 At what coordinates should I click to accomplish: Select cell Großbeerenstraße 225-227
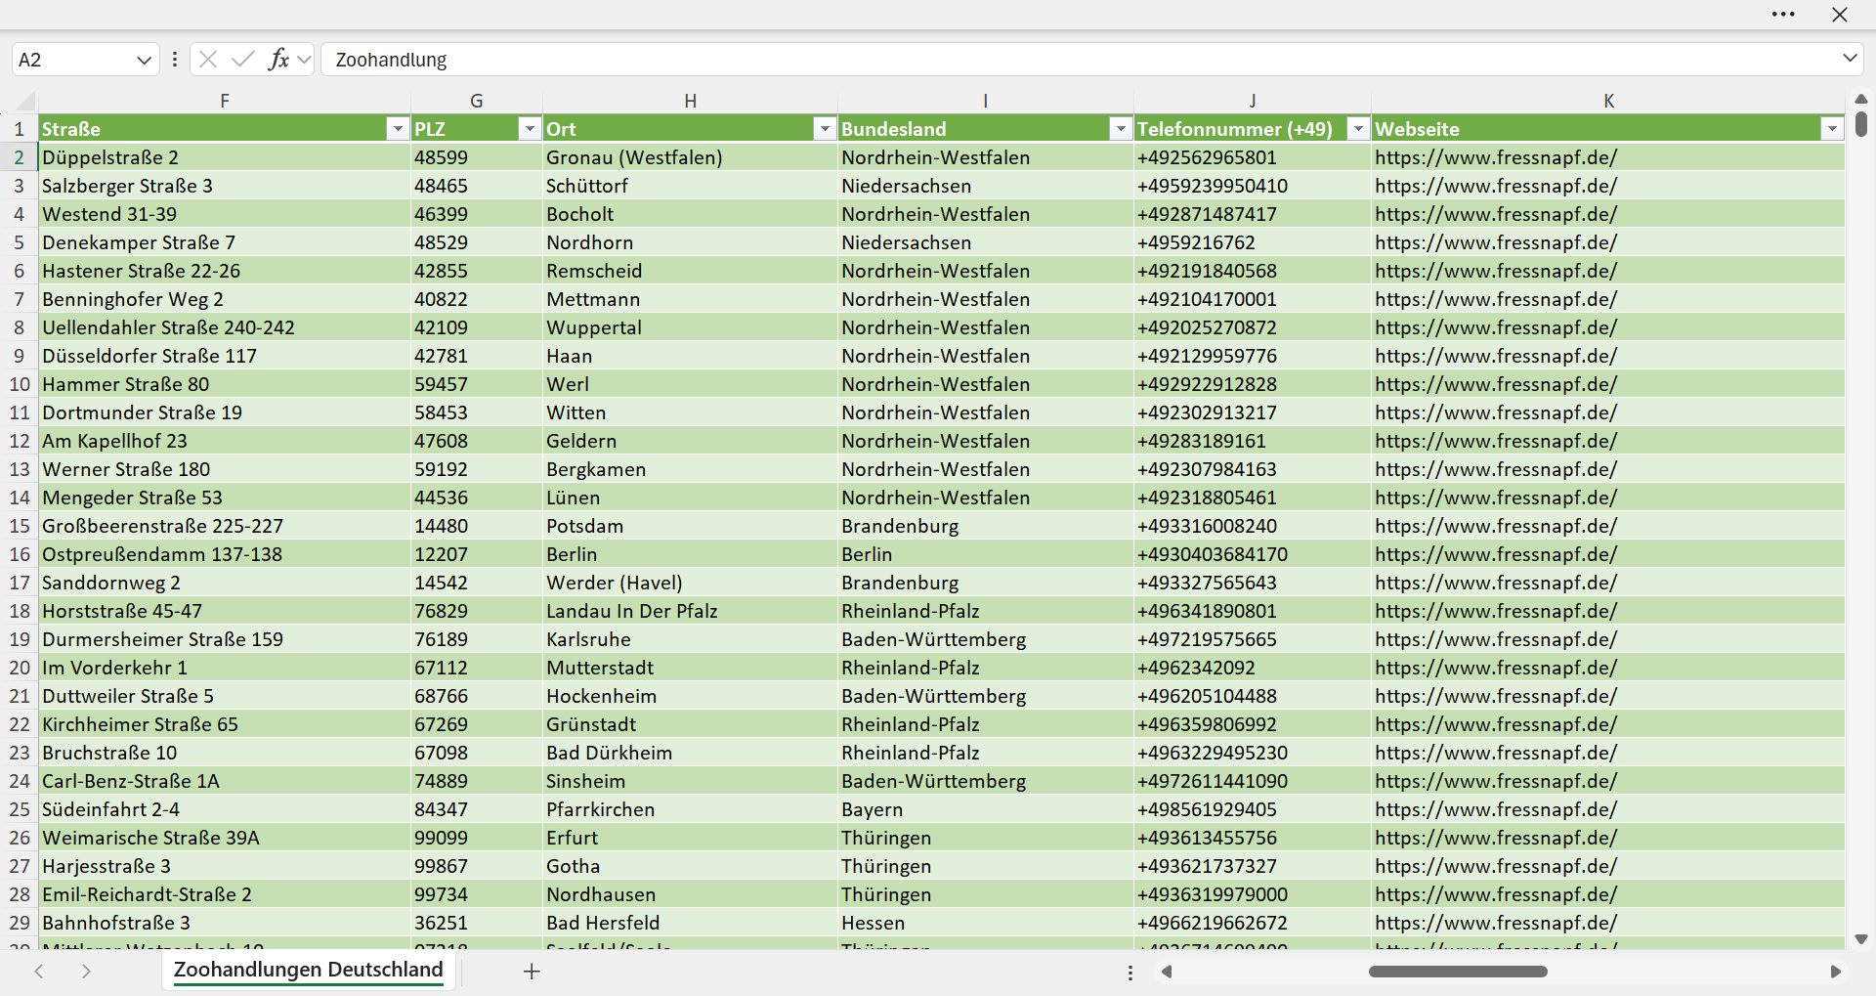click(x=225, y=526)
